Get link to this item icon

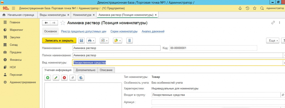[273, 23]
